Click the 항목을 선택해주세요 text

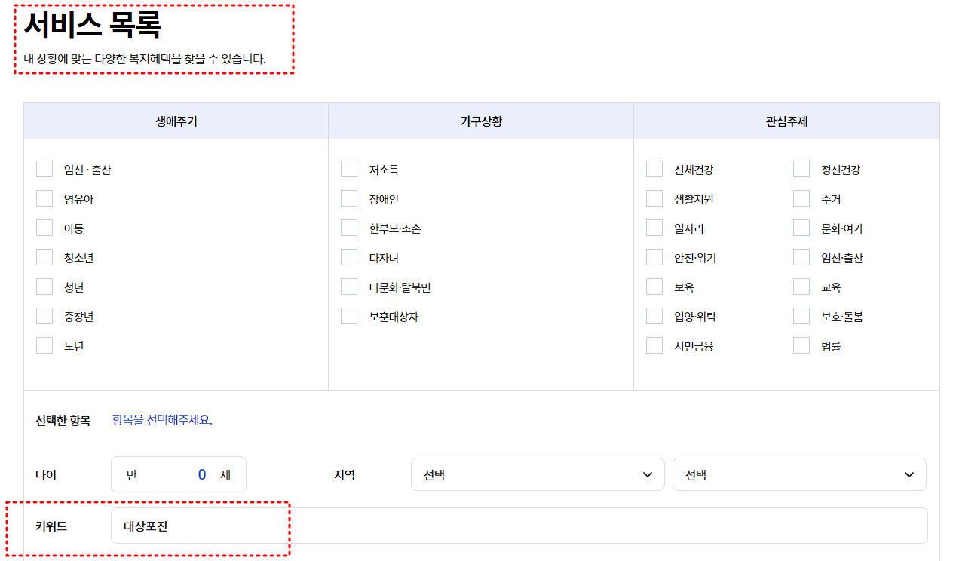[162, 420]
